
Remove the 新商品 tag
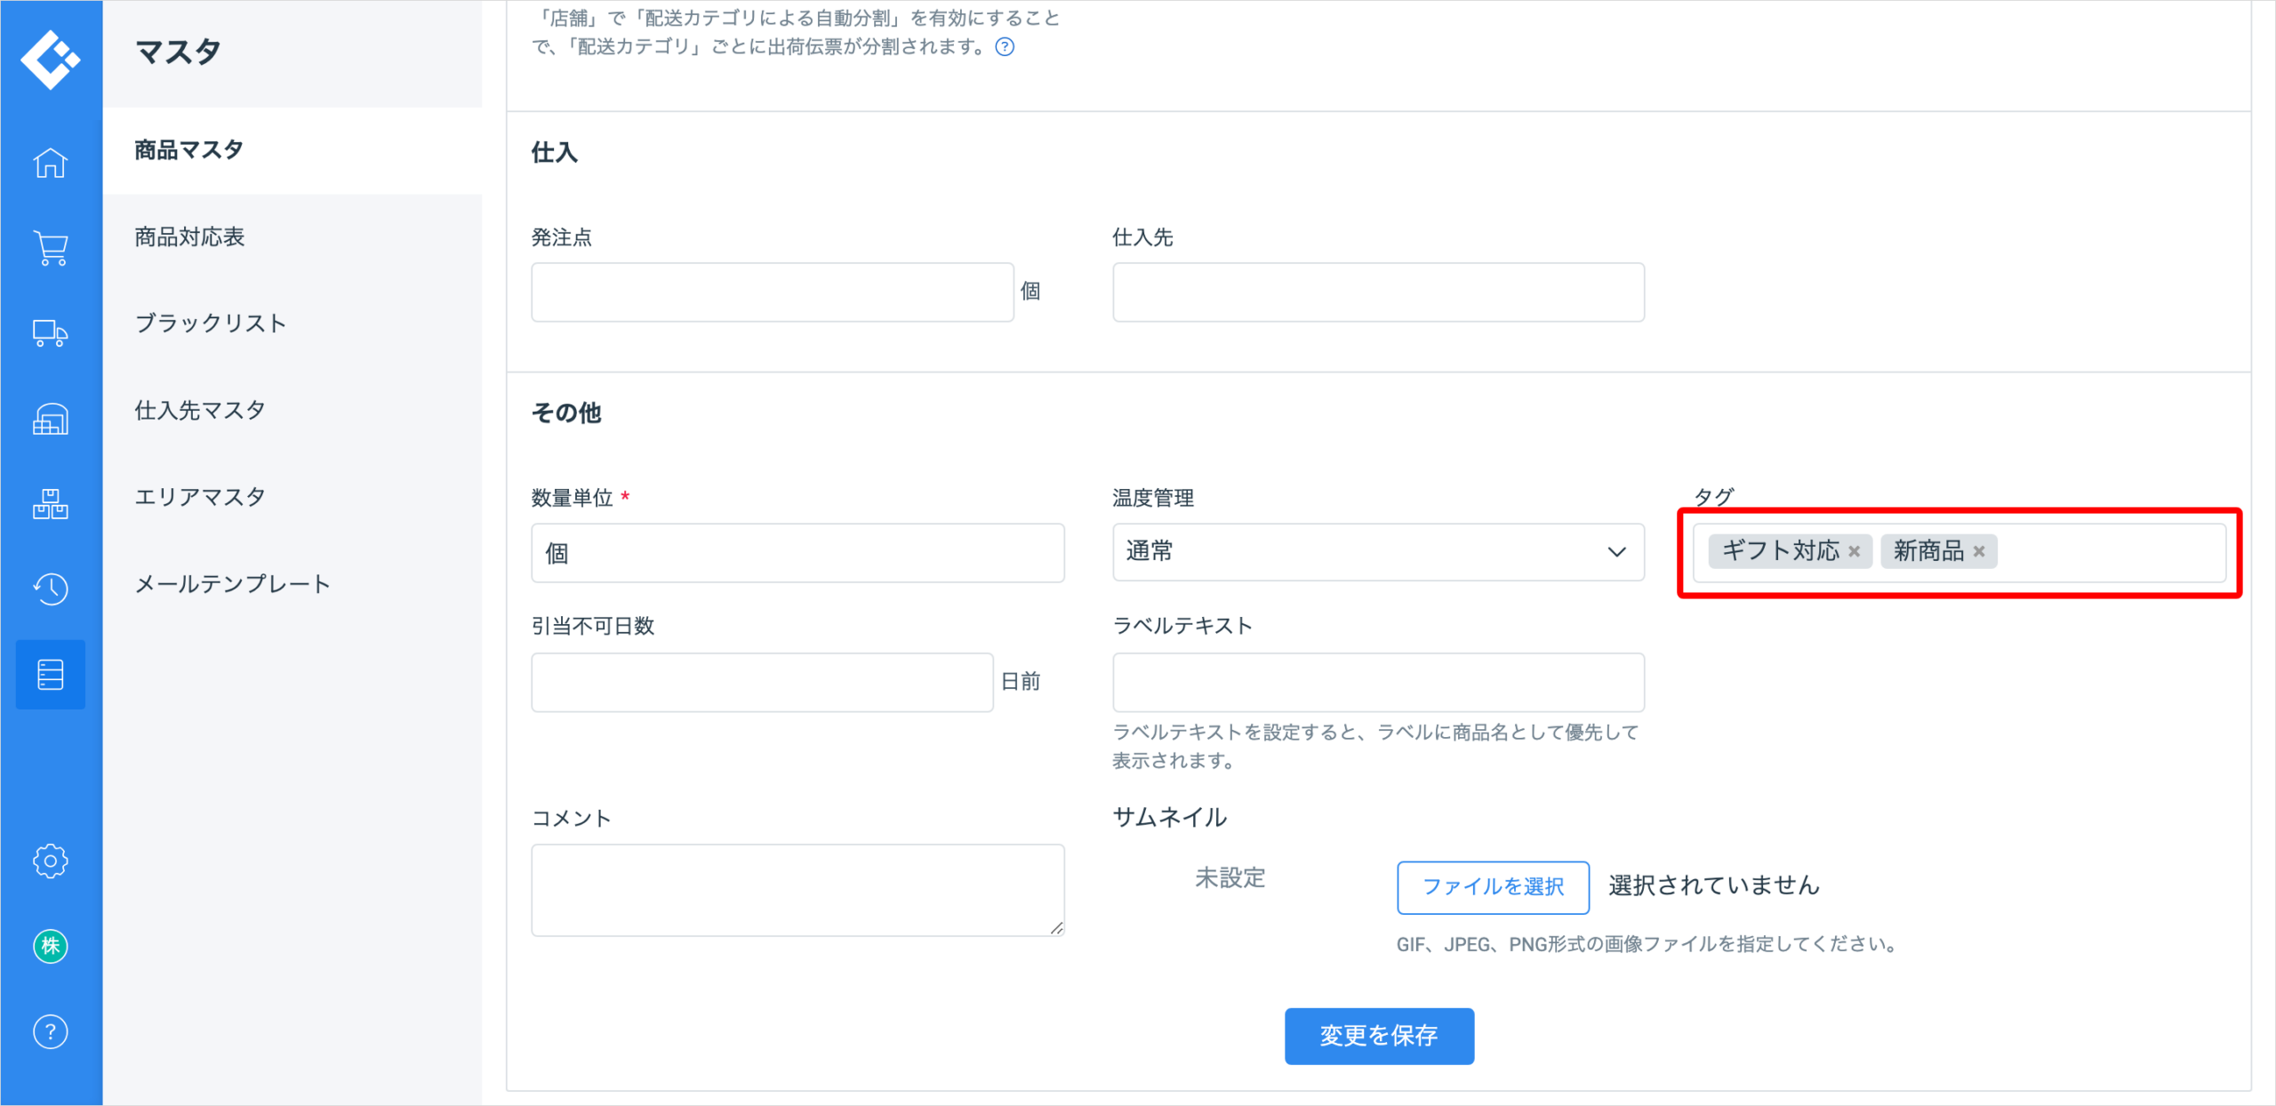coord(1979,552)
